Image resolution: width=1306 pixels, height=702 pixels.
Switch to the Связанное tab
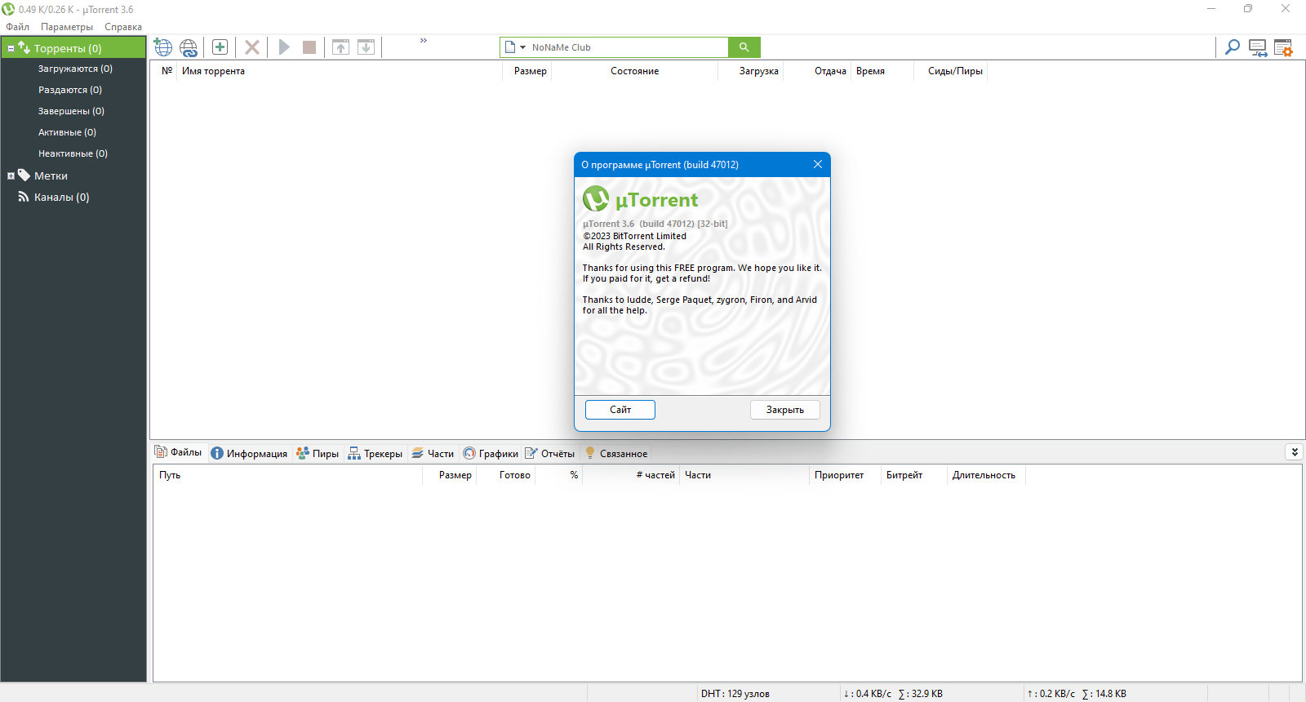coord(616,454)
